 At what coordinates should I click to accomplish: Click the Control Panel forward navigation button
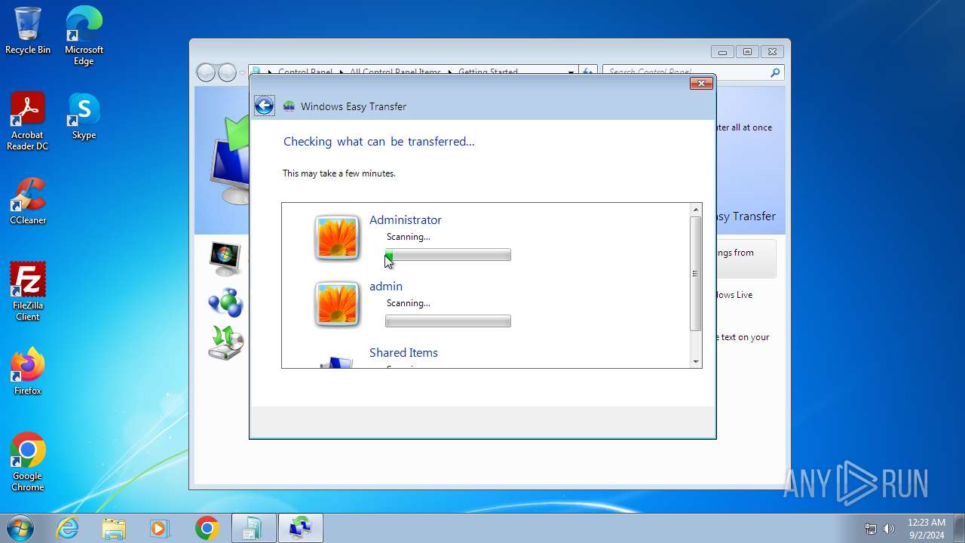(x=227, y=72)
